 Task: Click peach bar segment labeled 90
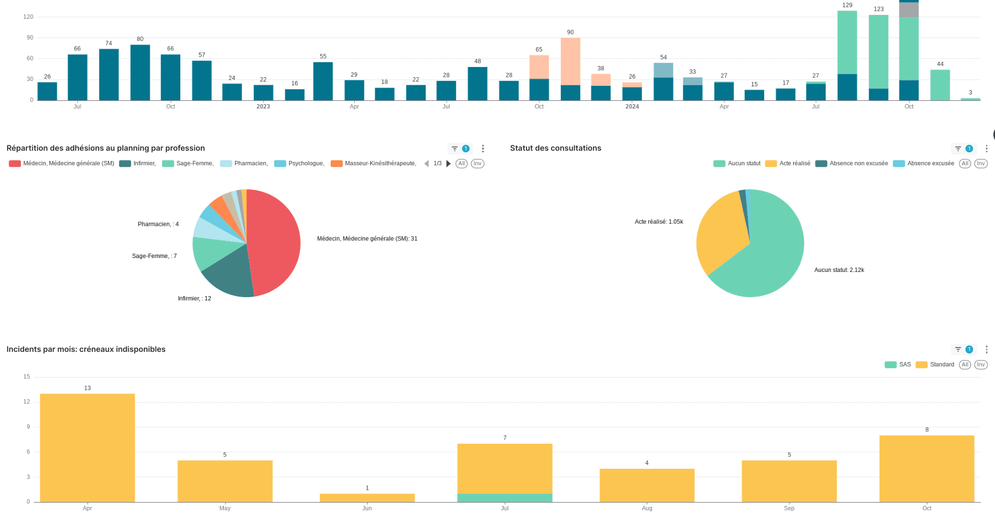pos(570,61)
